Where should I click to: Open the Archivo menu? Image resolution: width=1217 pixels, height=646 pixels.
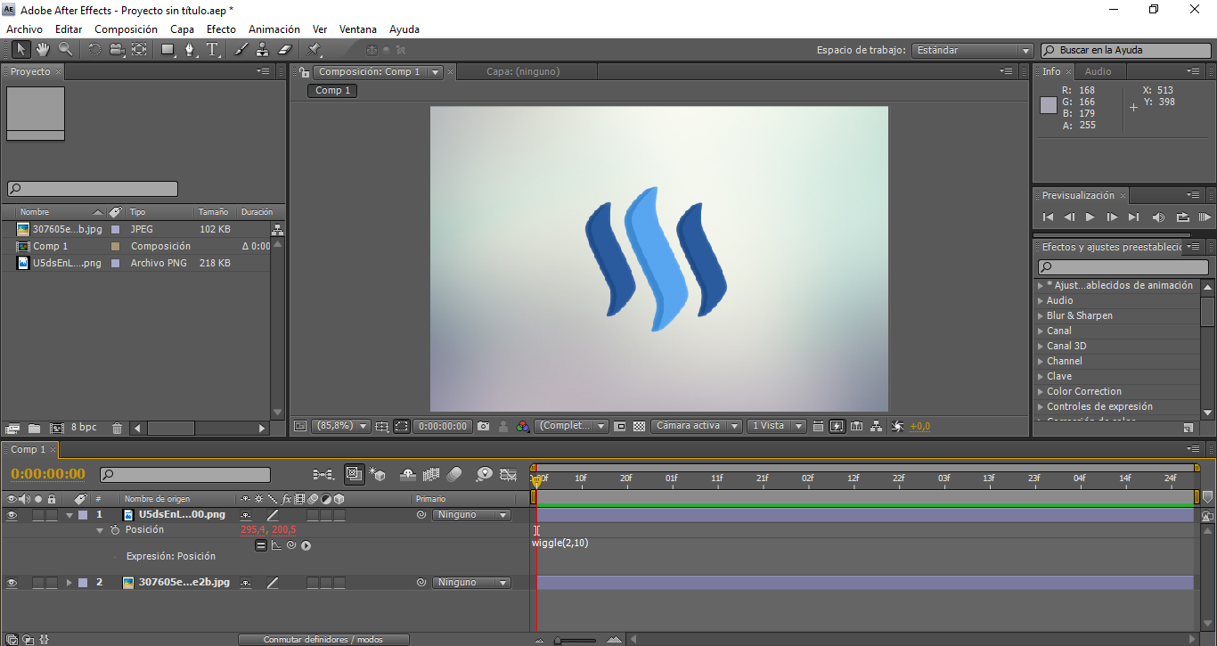pyautogui.click(x=24, y=29)
